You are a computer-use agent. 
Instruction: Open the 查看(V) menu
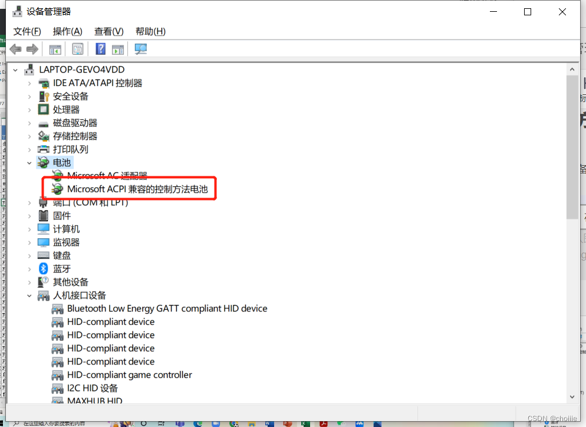(108, 31)
